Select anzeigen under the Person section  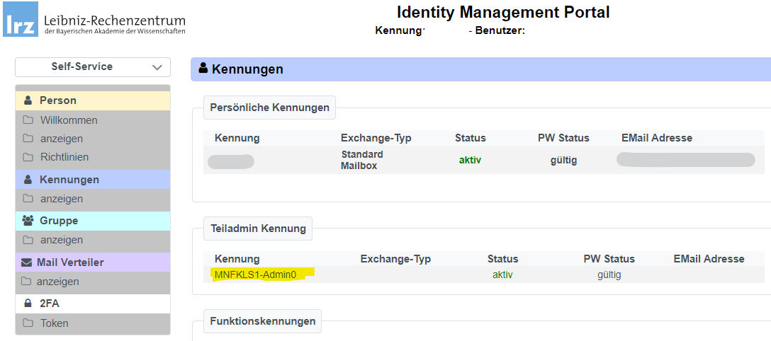coord(62,139)
